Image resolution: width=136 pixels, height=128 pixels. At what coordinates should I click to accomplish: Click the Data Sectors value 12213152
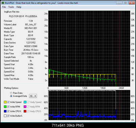31,43
